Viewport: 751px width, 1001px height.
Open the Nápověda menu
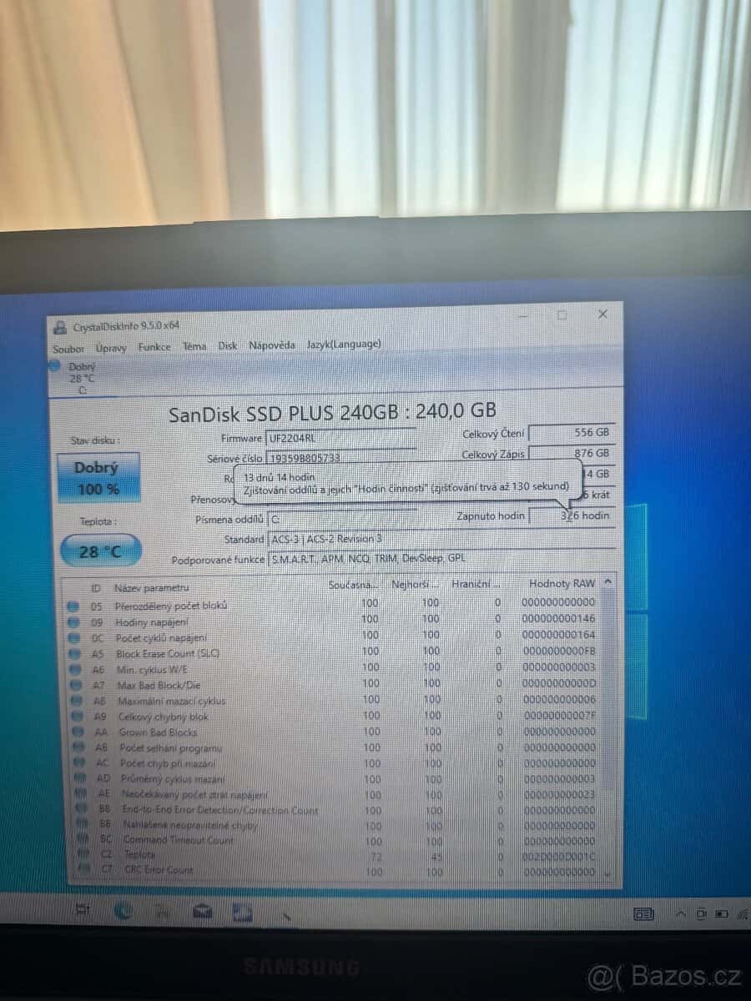coord(271,345)
